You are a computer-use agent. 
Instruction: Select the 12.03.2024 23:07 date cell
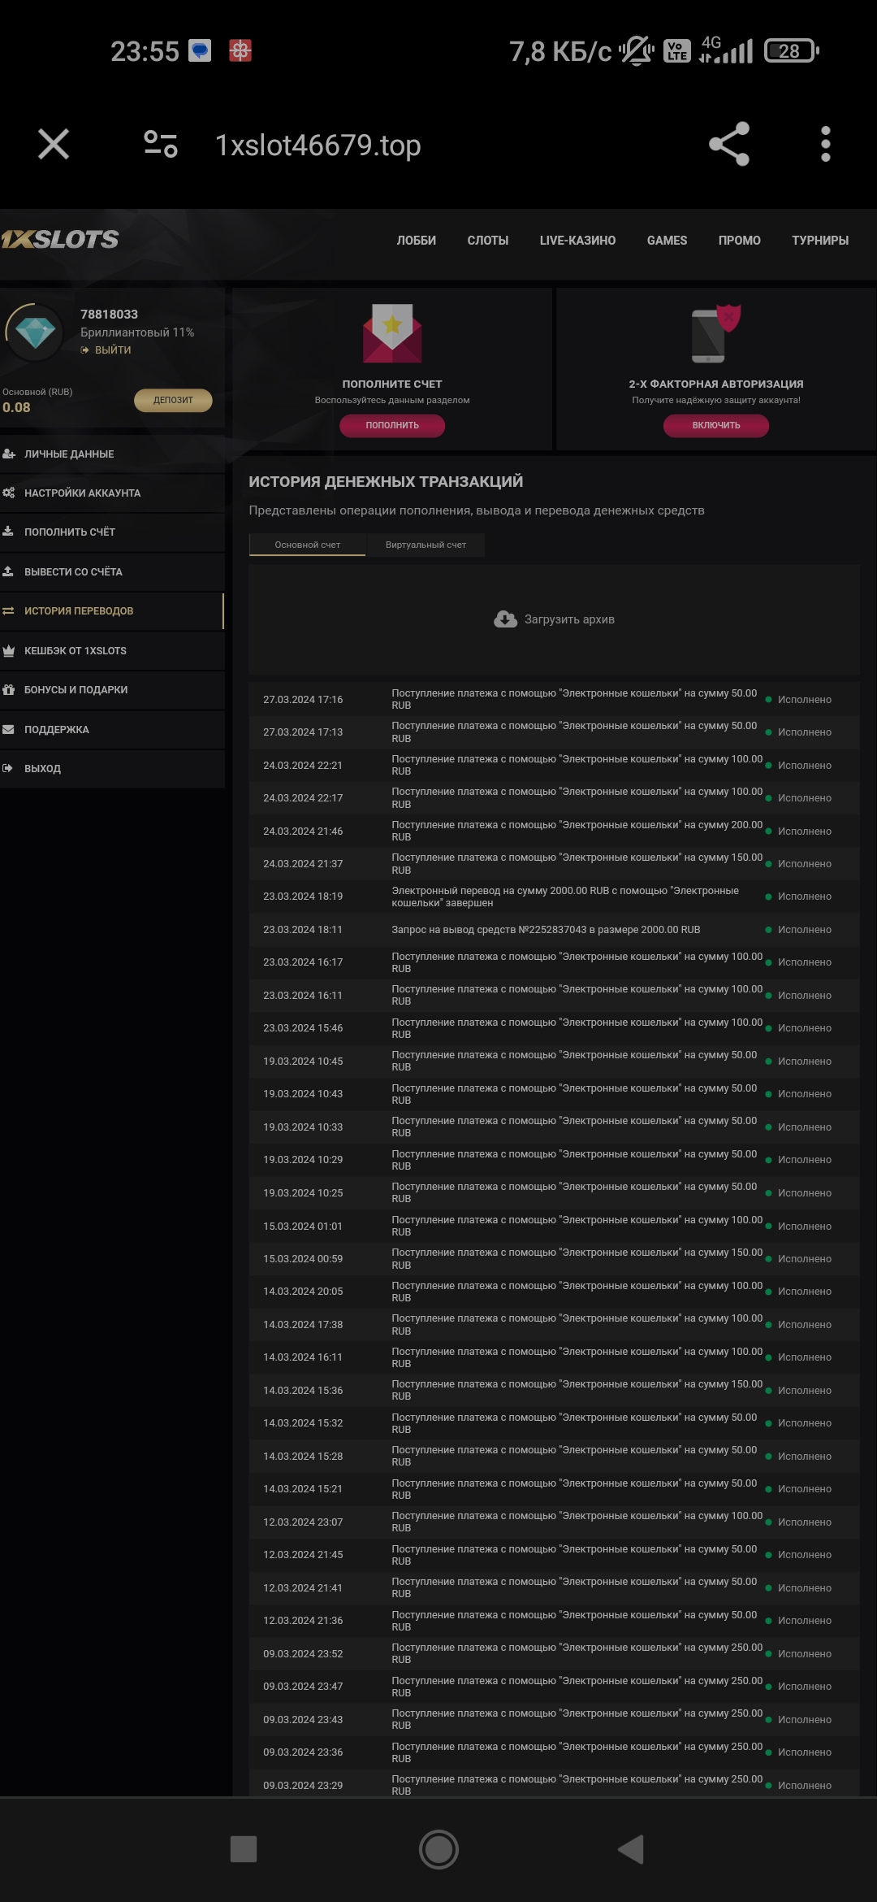pyautogui.click(x=303, y=1522)
